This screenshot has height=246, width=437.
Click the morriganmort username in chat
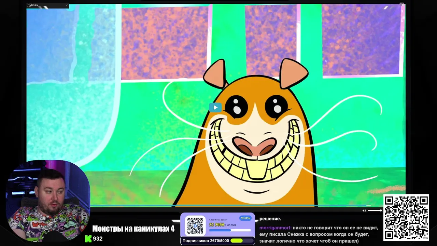pyautogui.click(x=275, y=228)
